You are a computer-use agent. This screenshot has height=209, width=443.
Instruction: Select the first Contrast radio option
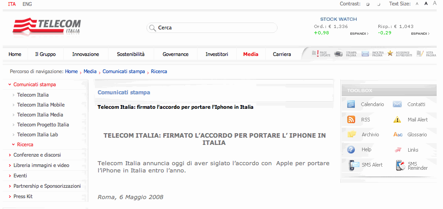[368, 4]
